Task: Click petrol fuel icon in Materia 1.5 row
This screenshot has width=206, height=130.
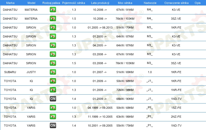Action: pyautogui.click(x=53, y=19)
